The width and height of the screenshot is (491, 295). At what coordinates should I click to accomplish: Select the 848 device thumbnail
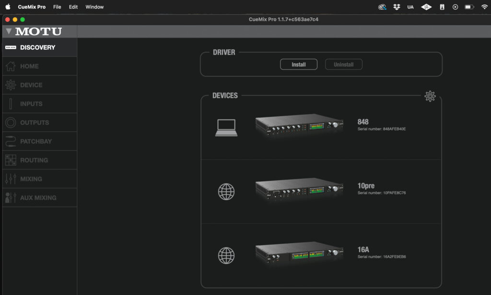[299, 125]
